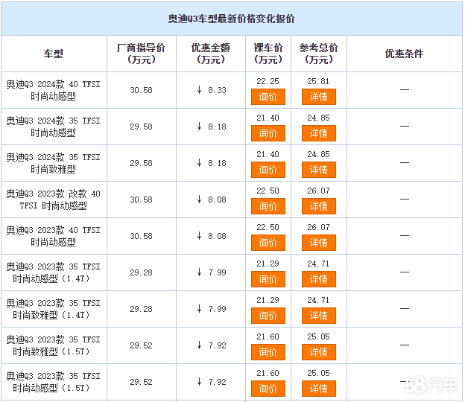Select model name 2023款 35 TFSI 时尚致雅型 (1.4T)

tap(54, 309)
